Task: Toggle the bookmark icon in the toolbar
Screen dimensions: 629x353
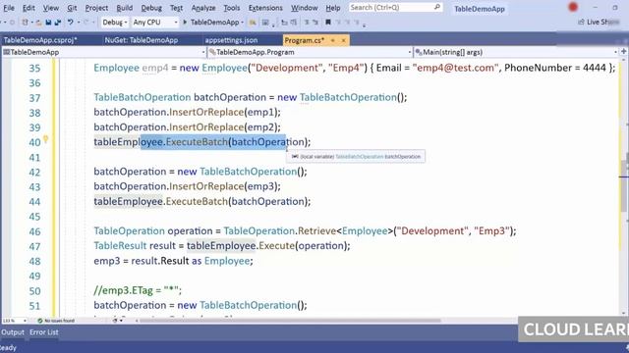Action: point(327,22)
